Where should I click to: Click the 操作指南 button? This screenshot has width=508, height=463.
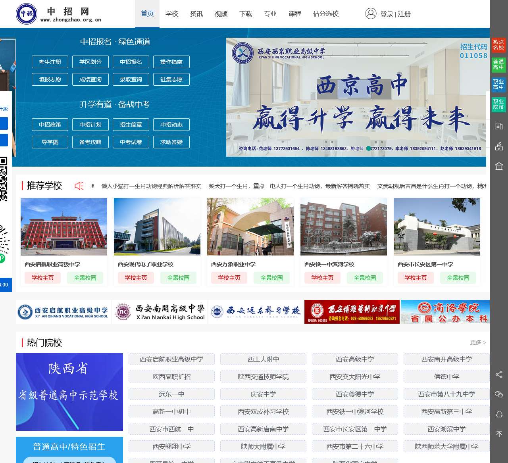click(x=171, y=62)
